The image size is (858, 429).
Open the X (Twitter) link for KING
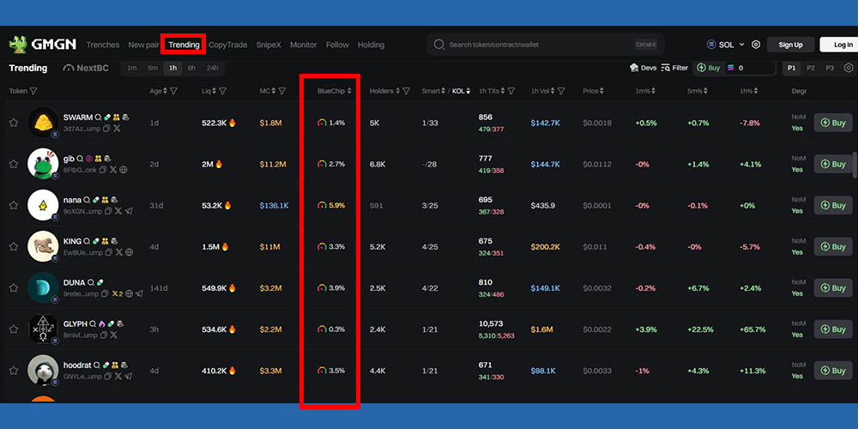tap(118, 253)
